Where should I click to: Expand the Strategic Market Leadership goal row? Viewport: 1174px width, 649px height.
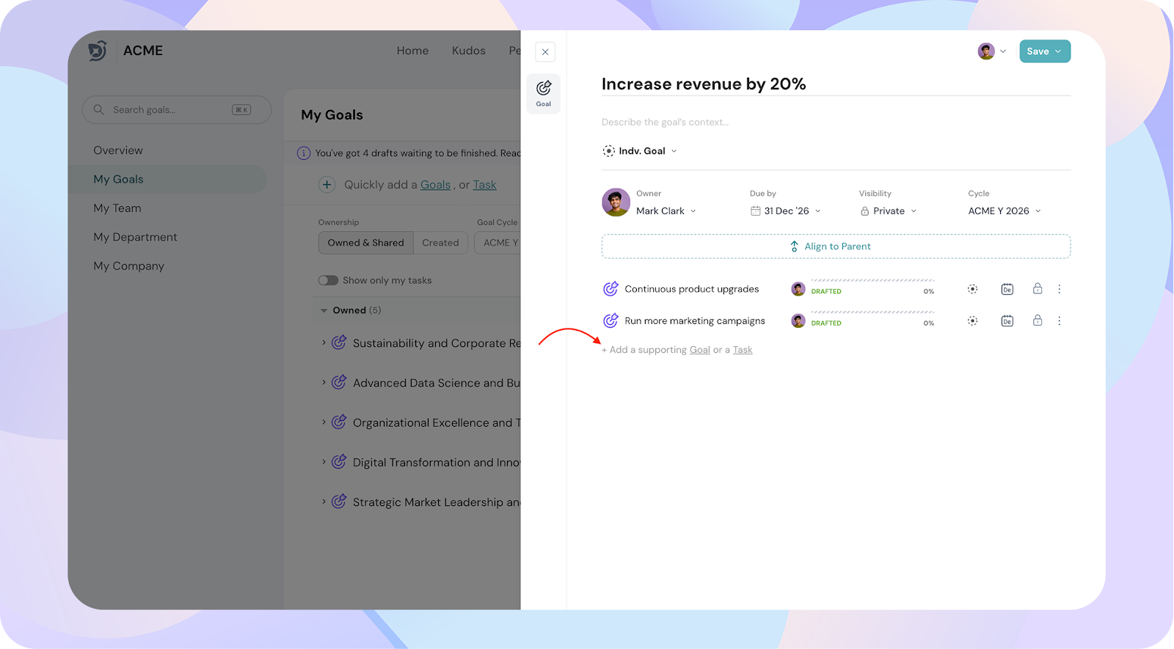pyautogui.click(x=324, y=501)
